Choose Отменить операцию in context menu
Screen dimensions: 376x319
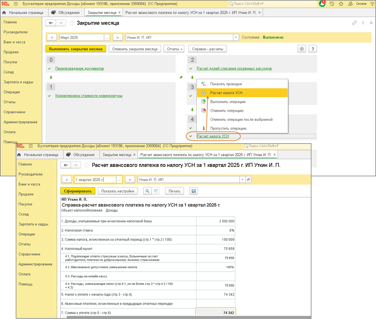(x=242, y=111)
